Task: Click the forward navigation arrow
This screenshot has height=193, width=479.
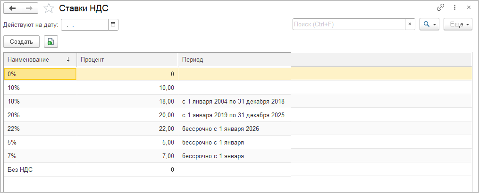Action: click(29, 8)
